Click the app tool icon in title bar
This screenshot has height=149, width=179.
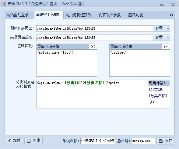pyautogui.click(x=4, y=4)
